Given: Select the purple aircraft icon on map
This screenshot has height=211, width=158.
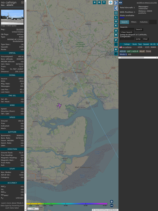Looking at the screenshot, I should [x=59, y=105].
